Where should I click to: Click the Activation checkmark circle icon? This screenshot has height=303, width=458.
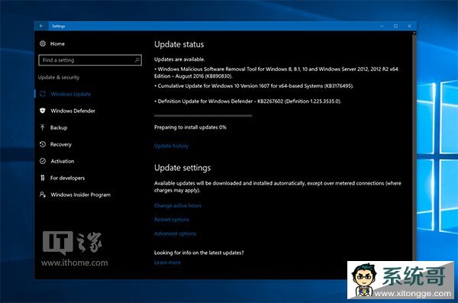click(x=43, y=161)
